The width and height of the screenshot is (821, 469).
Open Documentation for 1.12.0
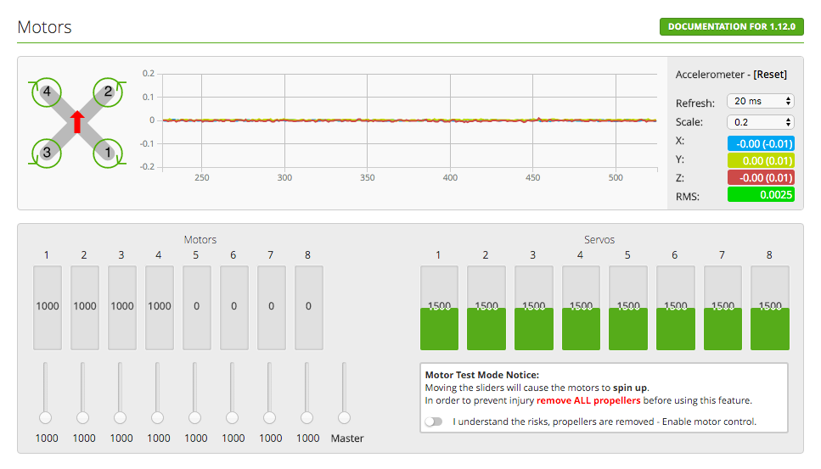(x=731, y=26)
